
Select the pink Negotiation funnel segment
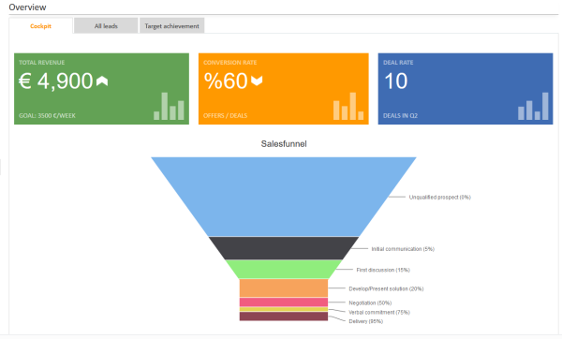(284, 302)
